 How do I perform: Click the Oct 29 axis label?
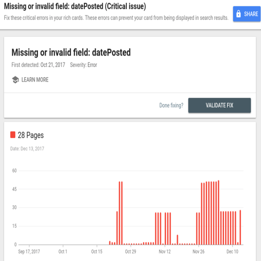[130, 252]
